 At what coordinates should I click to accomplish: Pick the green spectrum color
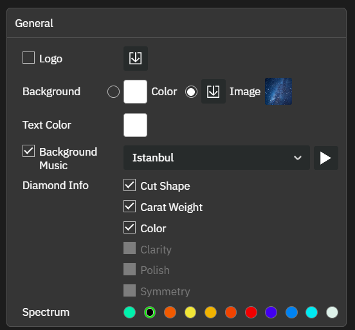[129, 313]
